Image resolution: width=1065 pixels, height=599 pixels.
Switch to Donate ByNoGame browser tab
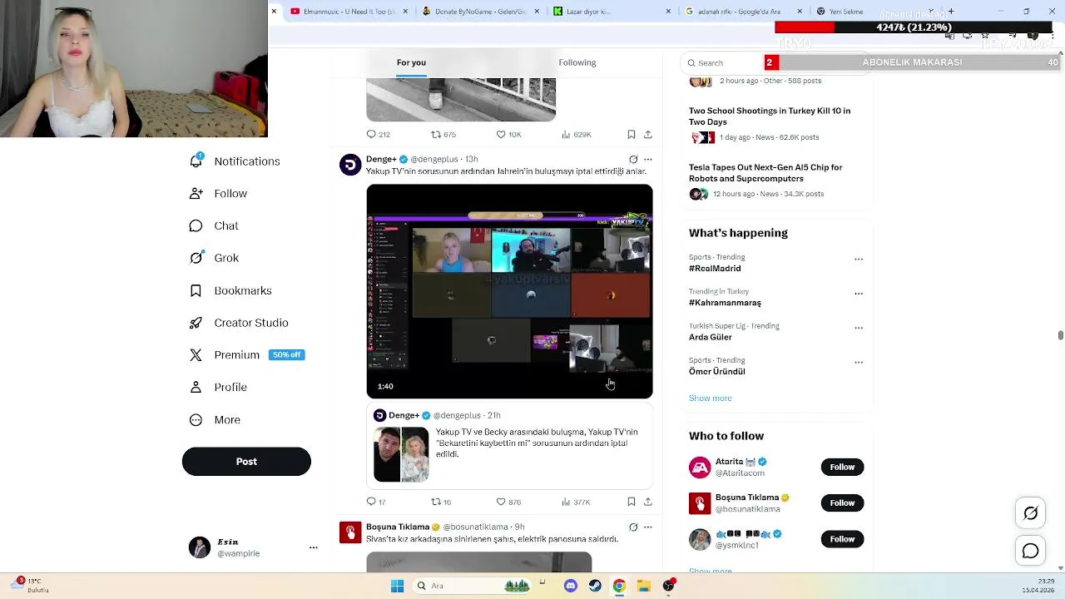(481, 12)
